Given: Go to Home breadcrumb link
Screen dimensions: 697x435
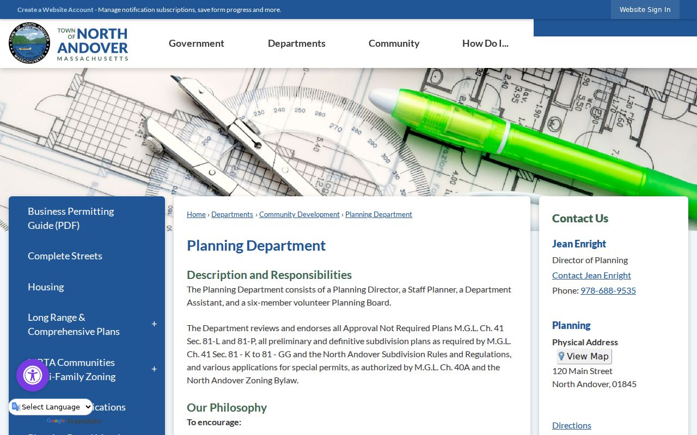Looking at the screenshot, I should [196, 214].
